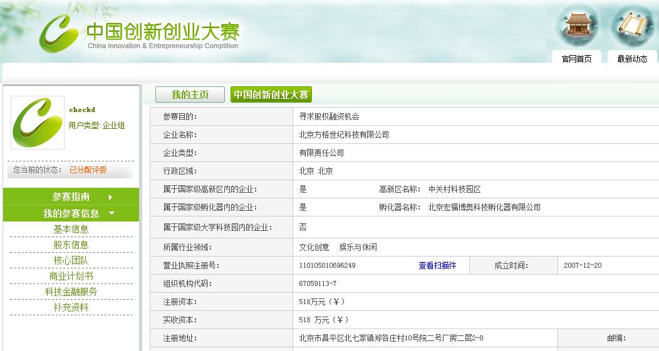This screenshot has height=351, width=659.
Task: Click the 注册地址 address value
Action: [391, 338]
